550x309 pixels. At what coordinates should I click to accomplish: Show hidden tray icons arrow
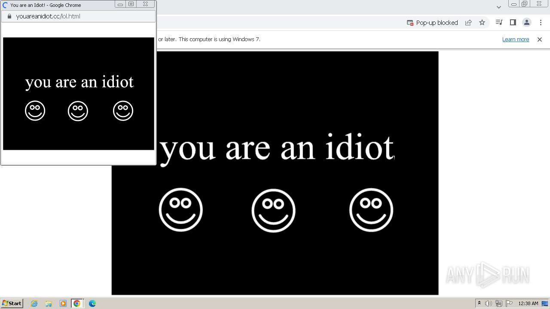[x=479, y=303]
